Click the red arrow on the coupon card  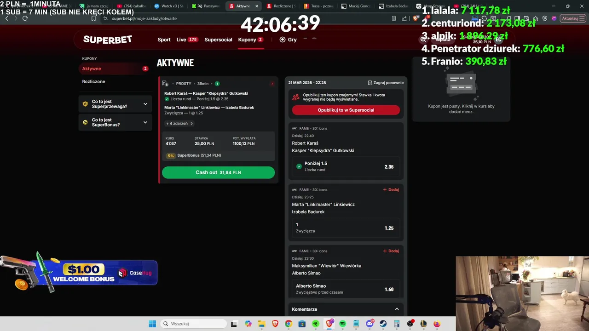pyautogui.click(x=272, y=84)
